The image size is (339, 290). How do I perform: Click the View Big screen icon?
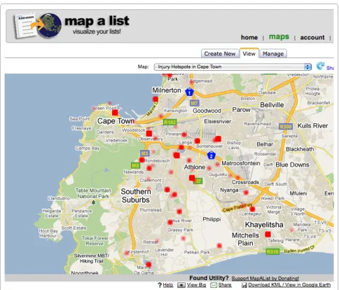(181, 285)
